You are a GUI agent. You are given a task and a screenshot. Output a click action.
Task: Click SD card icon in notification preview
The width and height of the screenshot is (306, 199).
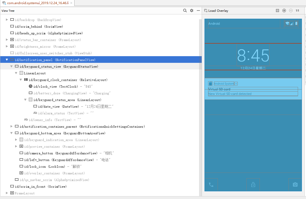210,84
